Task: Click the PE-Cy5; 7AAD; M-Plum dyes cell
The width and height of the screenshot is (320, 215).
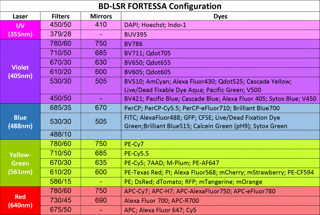Action: [x=220, y=163]
